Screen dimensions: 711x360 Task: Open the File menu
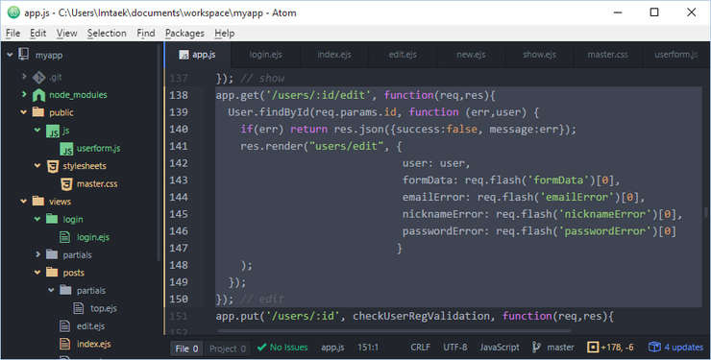[x=12, y=33]
